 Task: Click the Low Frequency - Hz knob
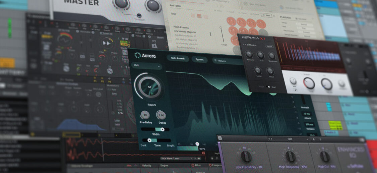pyautogui.click(x=246, y=156)
